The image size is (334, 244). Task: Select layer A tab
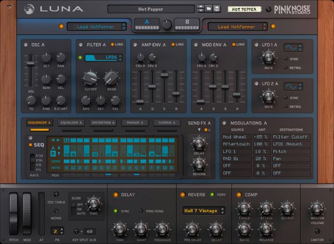[147, 24]
